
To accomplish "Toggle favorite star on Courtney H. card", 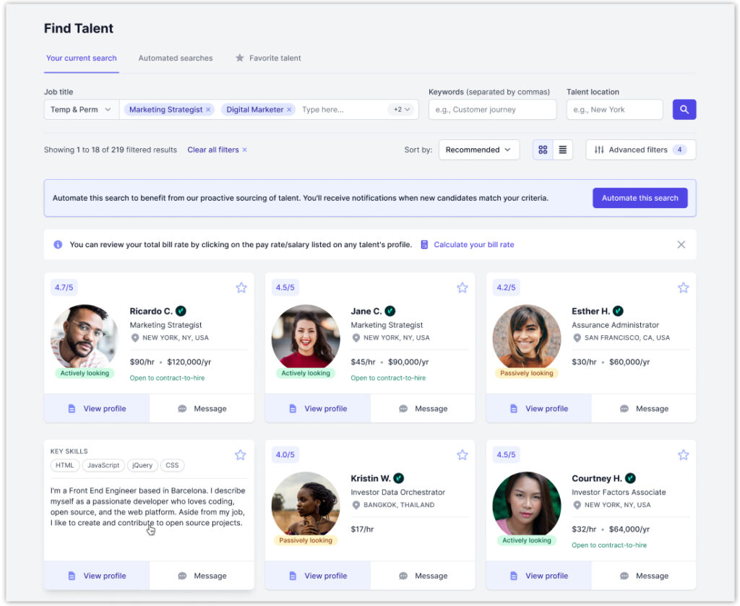I will (x=683, y=455).
